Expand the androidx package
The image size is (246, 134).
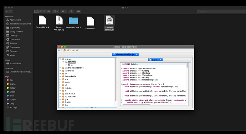(x=60, y=71)
